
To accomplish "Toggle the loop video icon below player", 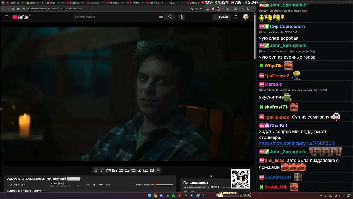I will coord(96,170).
